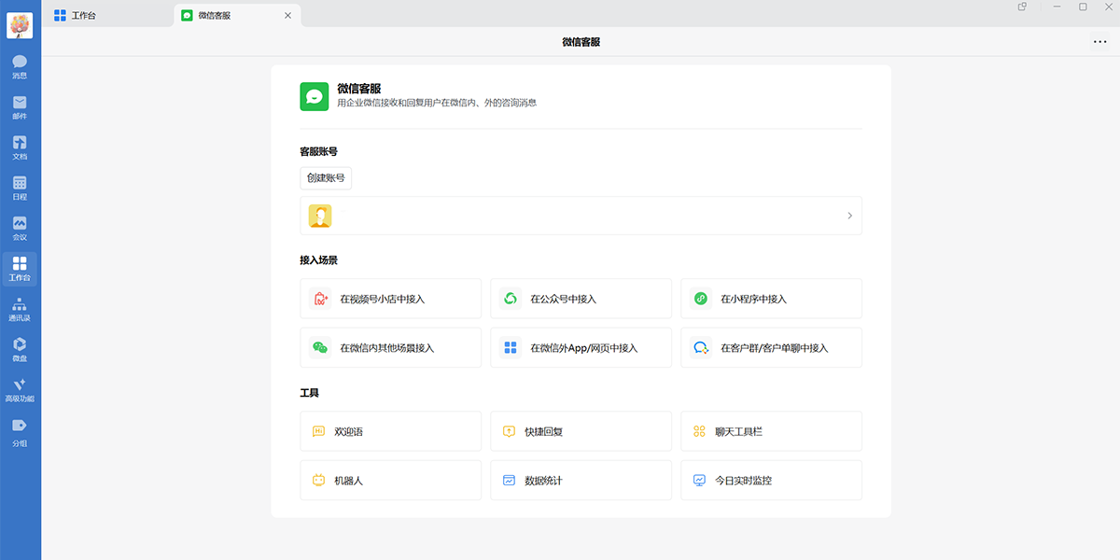Viewport: 1120px width, 560px height.
Task: Open the 机器人 robot tool
Action: tap(390, 481)
